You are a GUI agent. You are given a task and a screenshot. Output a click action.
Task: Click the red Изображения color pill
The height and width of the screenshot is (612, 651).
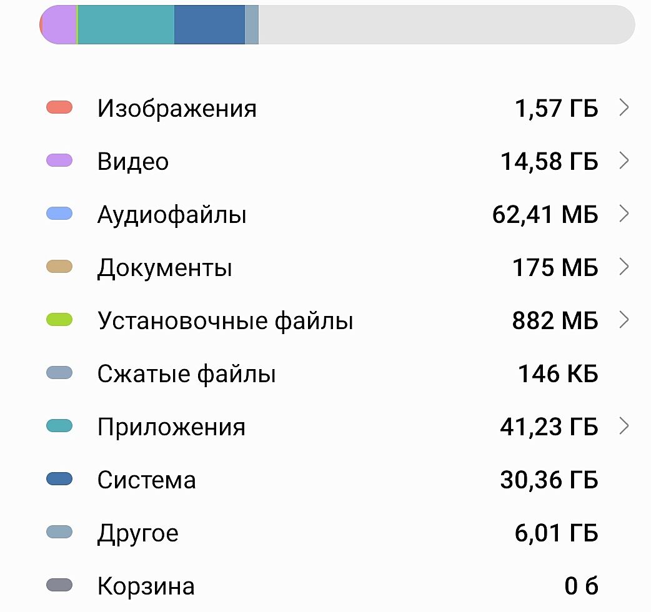59,108
